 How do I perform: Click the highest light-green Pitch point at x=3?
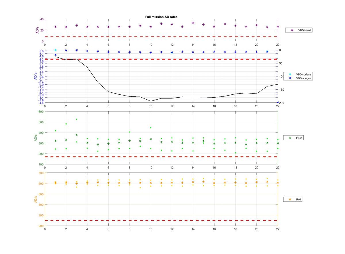76,119
